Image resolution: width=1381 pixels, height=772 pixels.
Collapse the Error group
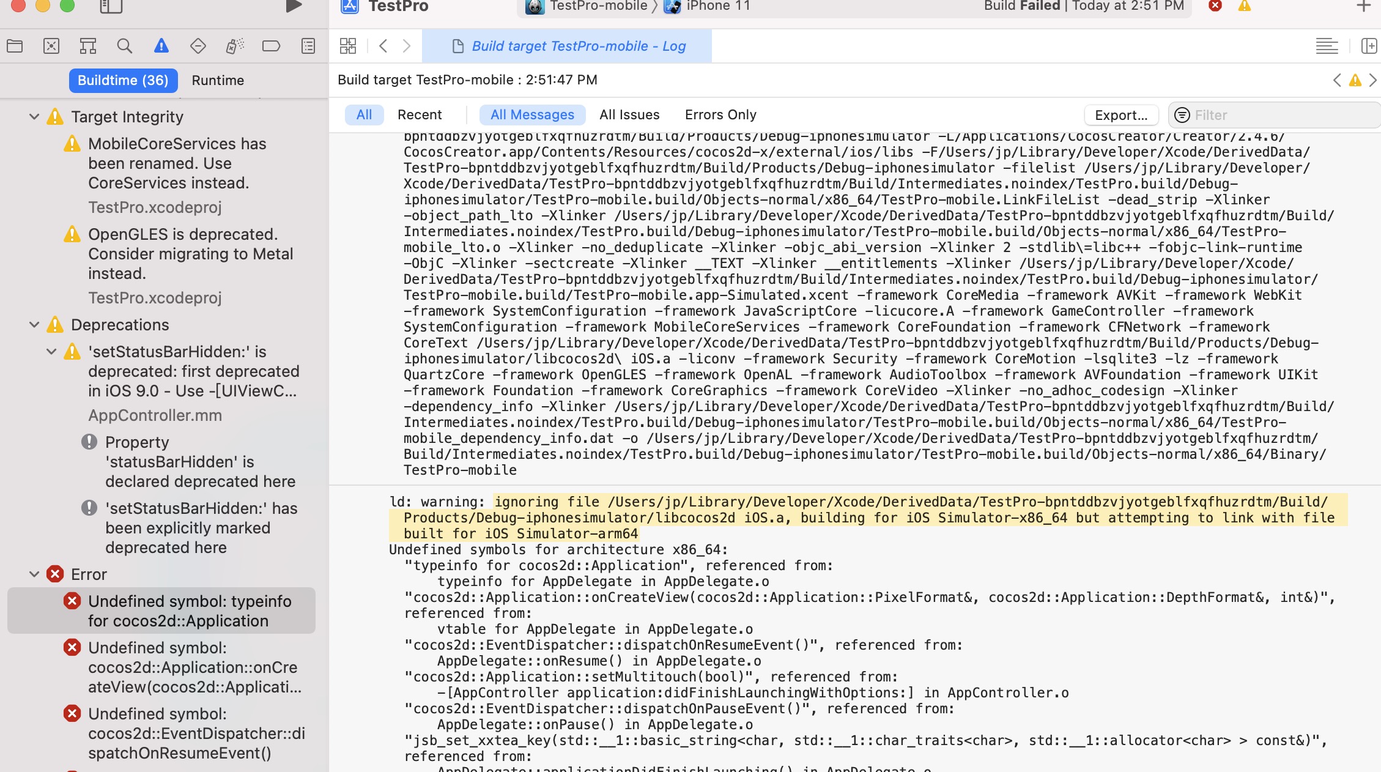coord(34,574)
